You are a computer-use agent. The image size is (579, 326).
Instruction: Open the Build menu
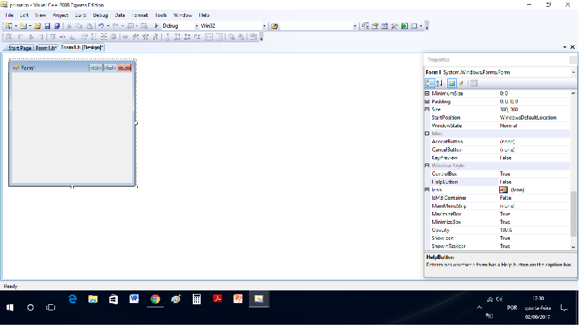click(x=80, y=14)
